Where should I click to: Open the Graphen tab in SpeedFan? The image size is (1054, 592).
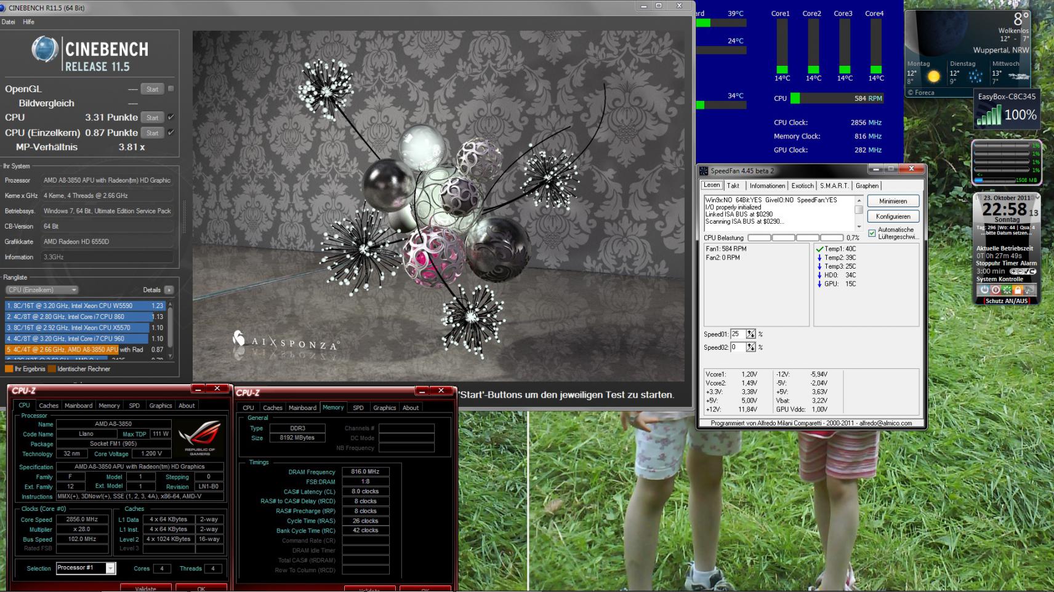(867, 186)
